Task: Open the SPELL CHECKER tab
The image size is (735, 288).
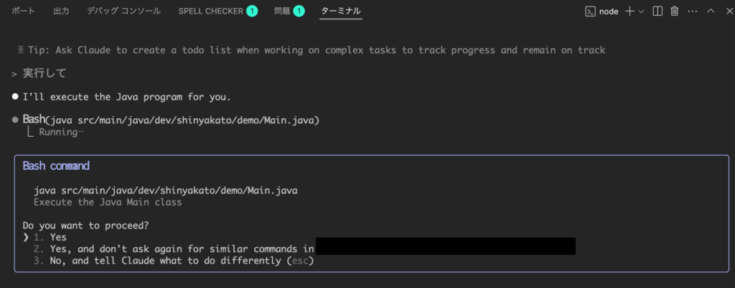Action: (x=211, y=11)
